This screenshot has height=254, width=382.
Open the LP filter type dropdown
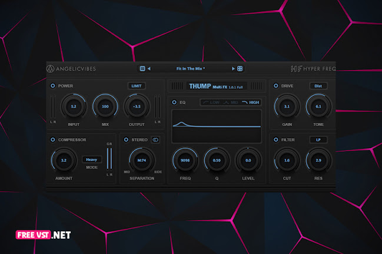[x=318, y=140]
